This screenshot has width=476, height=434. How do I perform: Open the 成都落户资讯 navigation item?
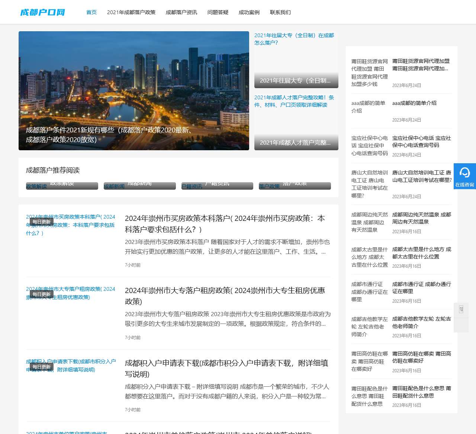pyautogui.click(x=181, y=12)
